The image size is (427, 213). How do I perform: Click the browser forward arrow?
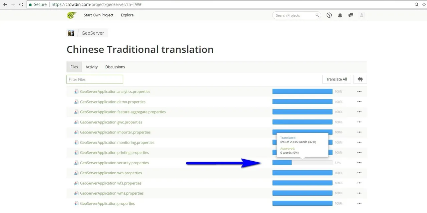pyautogui.click(x=13, y=5)
